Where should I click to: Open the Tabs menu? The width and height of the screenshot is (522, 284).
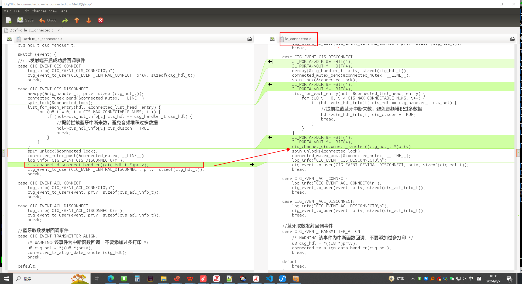coord(64,11)
